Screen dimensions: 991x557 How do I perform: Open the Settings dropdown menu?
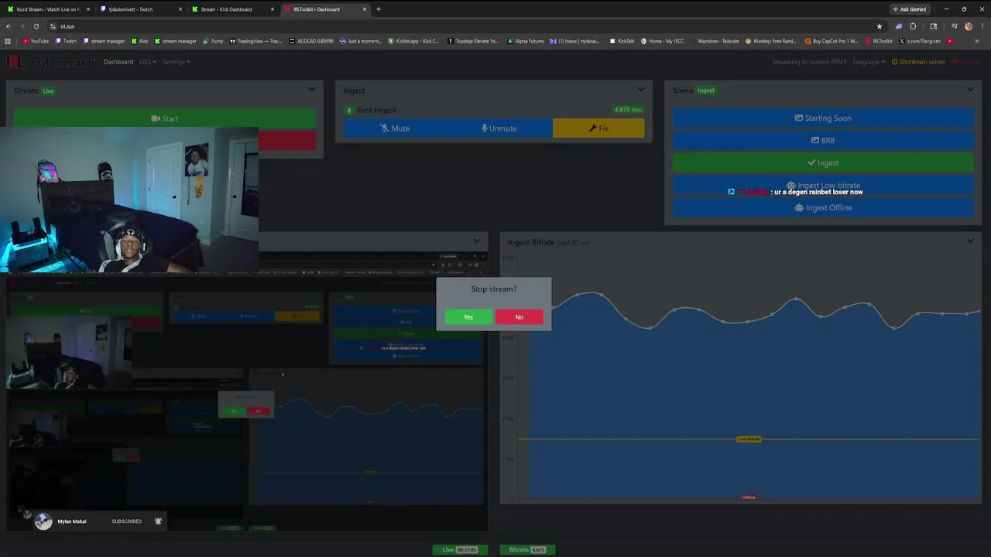click(x=176, y=62)
